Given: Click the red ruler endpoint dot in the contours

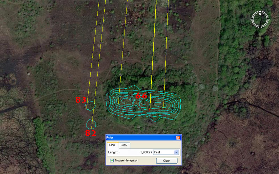Looking at the screenshot, I should click(150, 109).
